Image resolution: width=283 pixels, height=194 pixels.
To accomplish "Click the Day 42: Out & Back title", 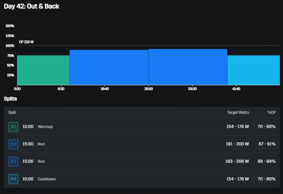I will click(x=32, y=6).
